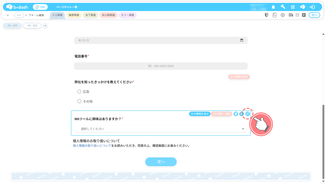Click the HTML file icon in toolbar

274,15
